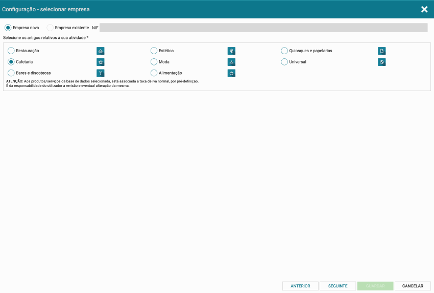Image resolution: width=434 pixels, height=293 pixels.
Task: Select Bares e discotecas radio button
Action: tap(11, 73)
